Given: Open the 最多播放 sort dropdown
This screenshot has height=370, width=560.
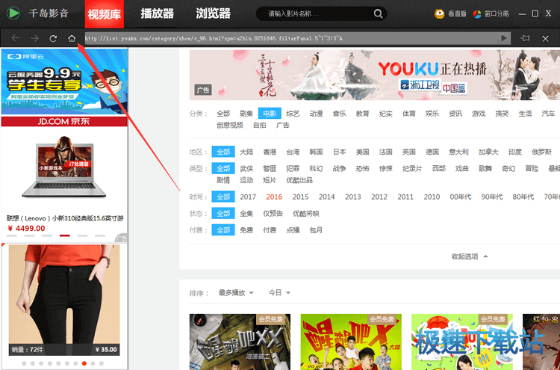Looking at the screenshot, I should (236, 293).
